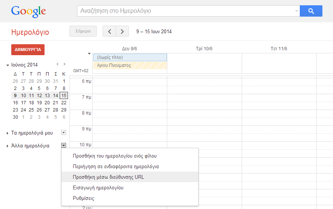Click the Σήμερα button
Image resolution: width=333 pixels, height=209 pixels.
(83, 31)
